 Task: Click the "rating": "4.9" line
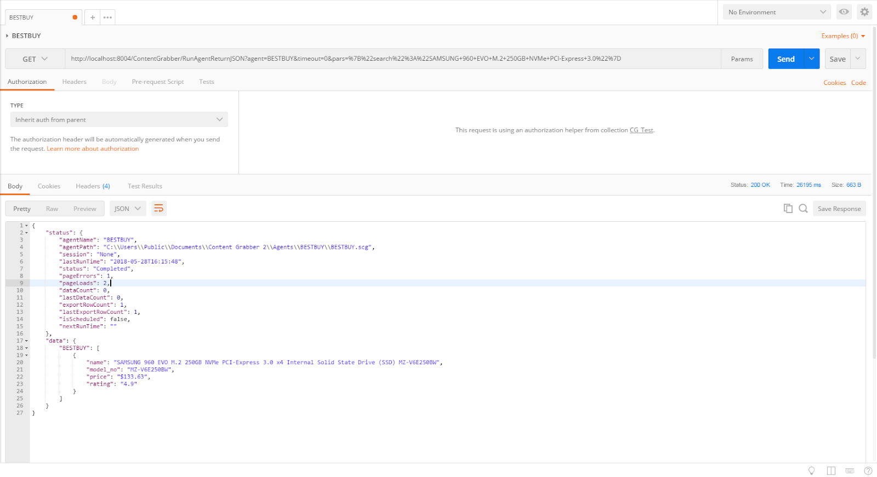[x=112, y=384]
